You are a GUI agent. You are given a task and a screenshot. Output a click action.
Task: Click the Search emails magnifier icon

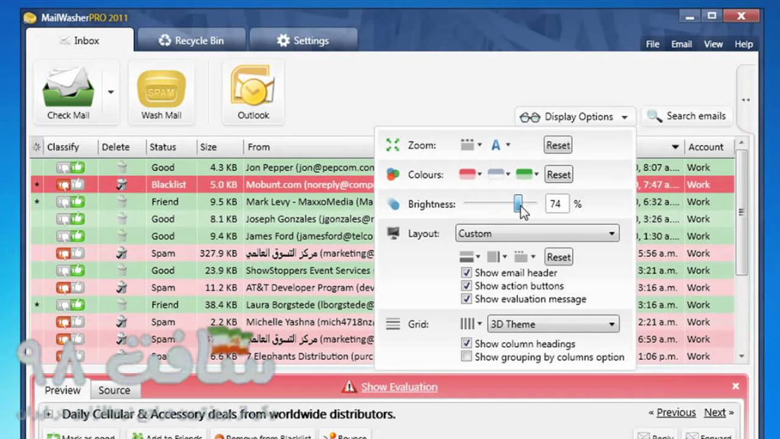click(x=654, y=116)
